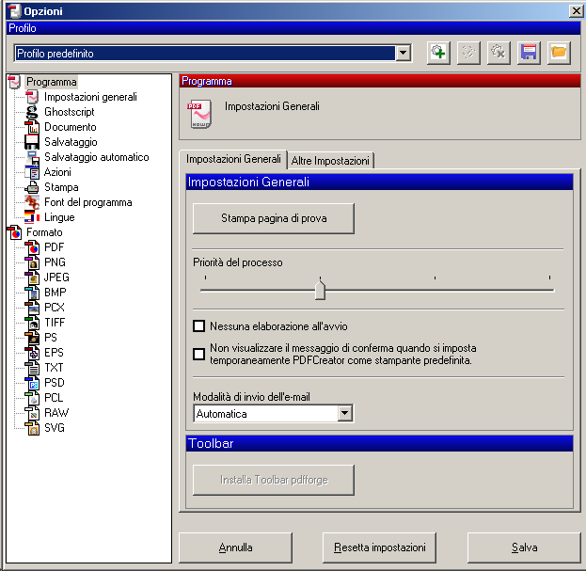Click the load profile folder icon
This screenshot has height=571, width=586.
559,53
